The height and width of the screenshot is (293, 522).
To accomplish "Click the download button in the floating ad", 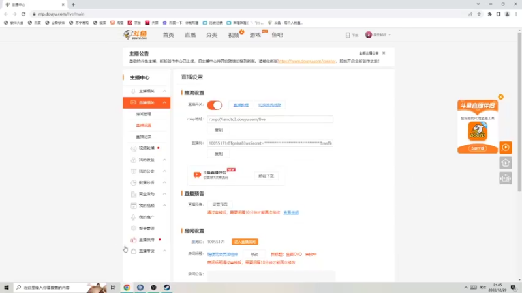I will click(478, 148).
